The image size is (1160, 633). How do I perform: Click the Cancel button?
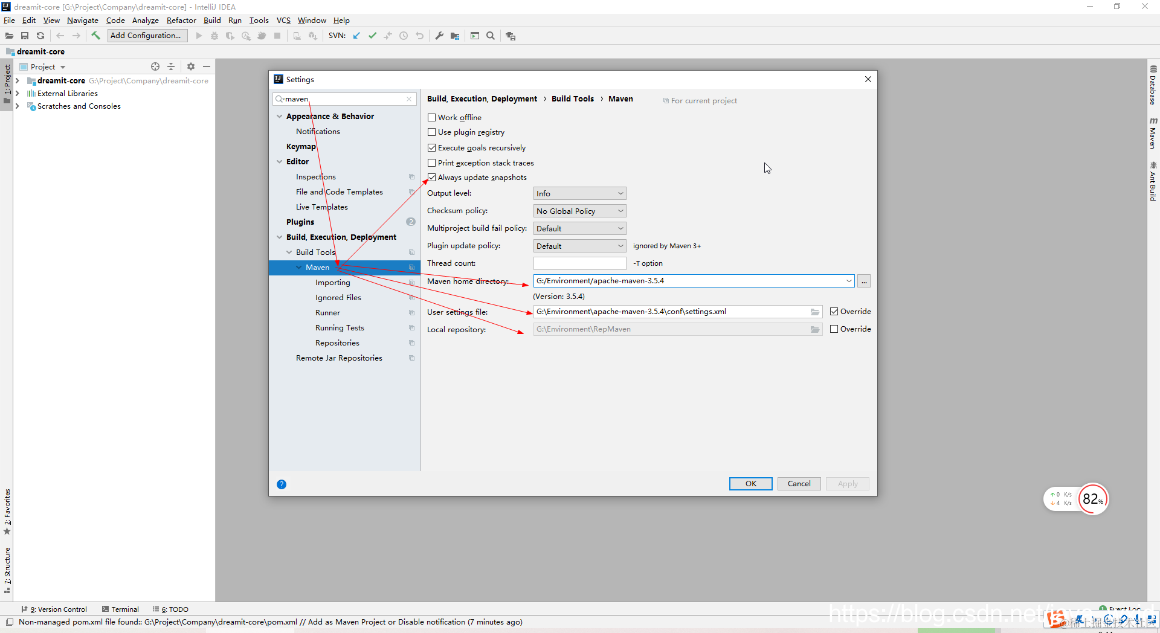[799, 484]
